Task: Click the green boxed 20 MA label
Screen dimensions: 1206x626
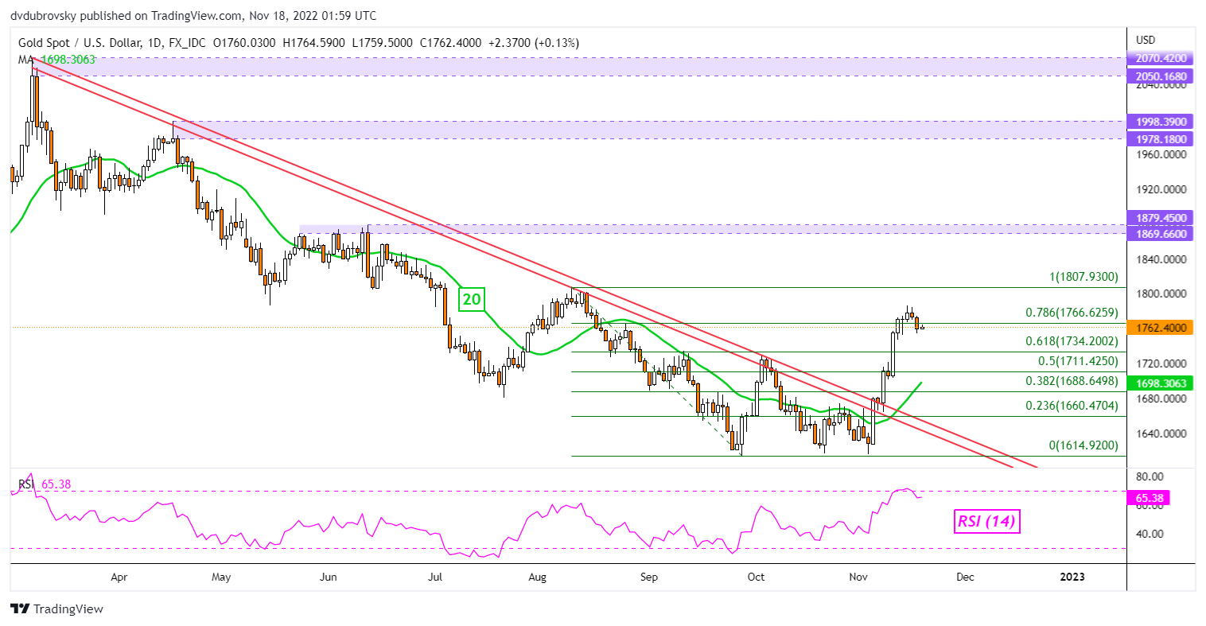Action: coord(472,300)
